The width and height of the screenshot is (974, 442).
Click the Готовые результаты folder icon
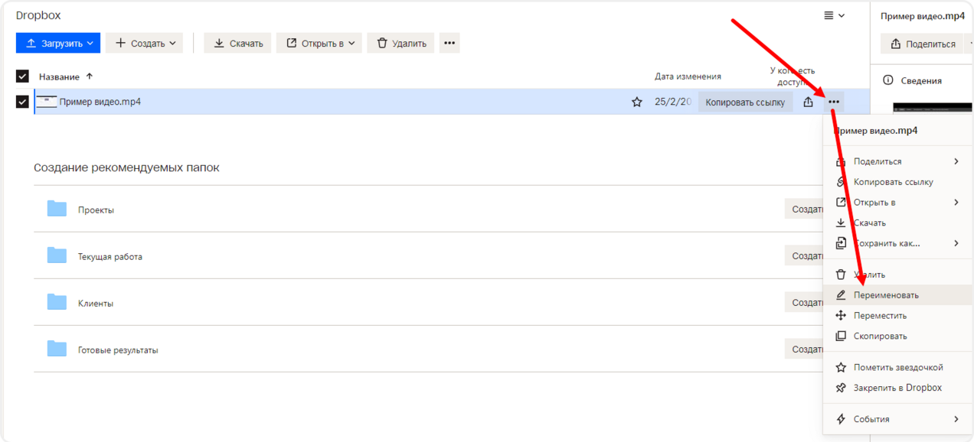click(57, 349)
